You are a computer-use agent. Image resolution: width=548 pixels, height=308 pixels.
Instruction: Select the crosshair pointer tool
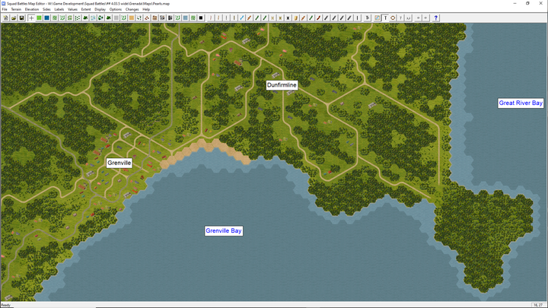(x=31, y=17)
